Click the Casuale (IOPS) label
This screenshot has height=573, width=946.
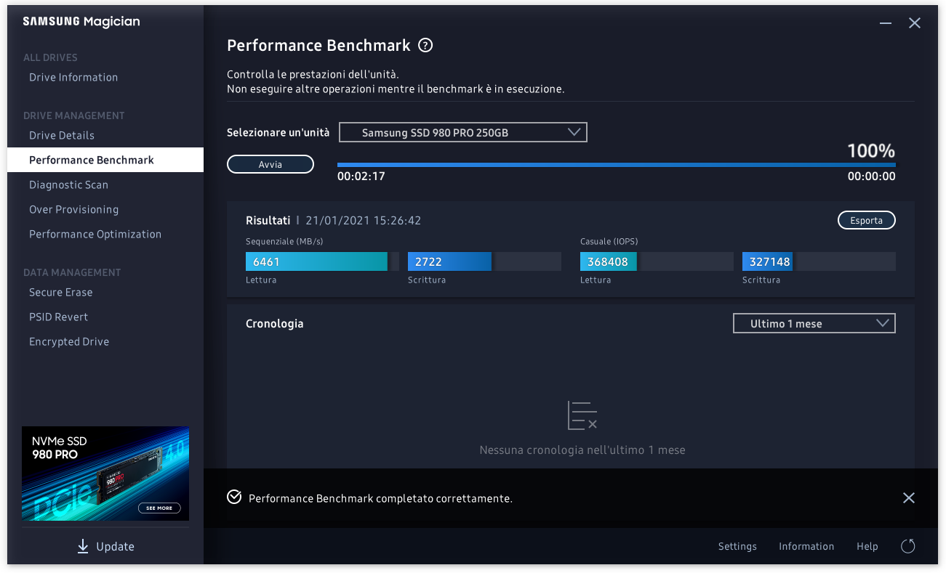click(609, 241)
